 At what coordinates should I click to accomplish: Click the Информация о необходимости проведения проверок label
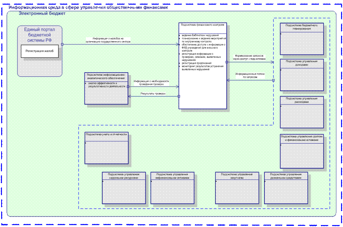coord(151,82)
